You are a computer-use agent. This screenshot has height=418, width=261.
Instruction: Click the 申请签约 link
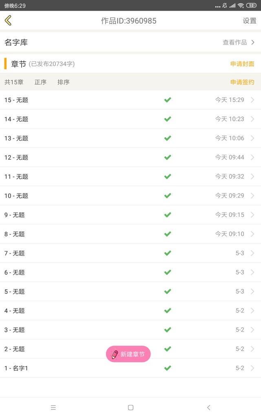click(242, 82)
